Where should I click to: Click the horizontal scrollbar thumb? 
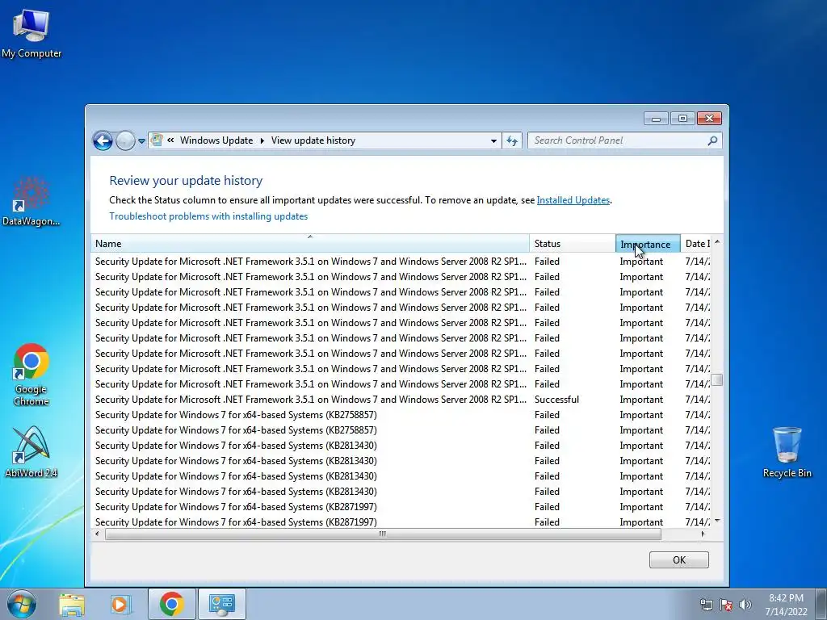383,534
